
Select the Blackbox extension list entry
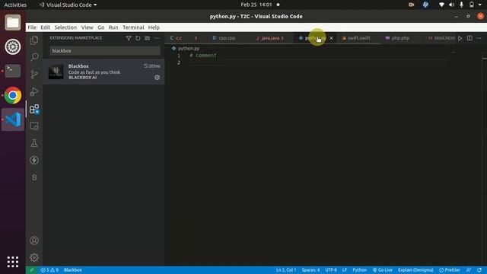(x=103, y=72)
